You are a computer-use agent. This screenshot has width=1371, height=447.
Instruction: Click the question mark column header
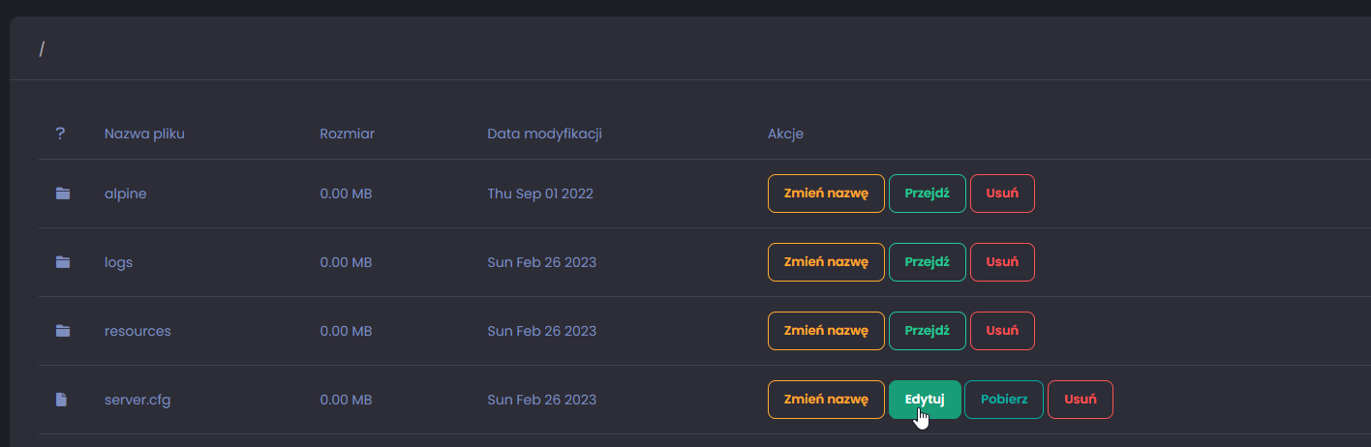tap(60, 134)
